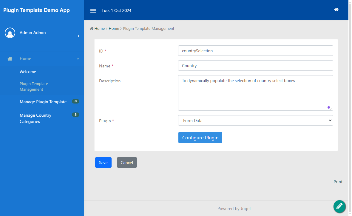
Task: Open Manage Plugin Template menu item
Action: pyautogui.click(x=43, y=102)
